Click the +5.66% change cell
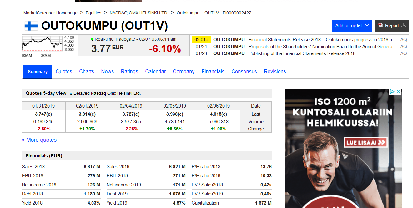 coord(175,129)
